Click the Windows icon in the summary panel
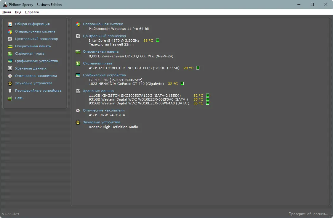The width and height of the screenshot is (333, 218). [x=78, y=24]
